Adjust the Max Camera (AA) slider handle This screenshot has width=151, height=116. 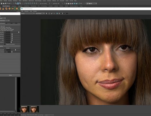coord(15,50)
